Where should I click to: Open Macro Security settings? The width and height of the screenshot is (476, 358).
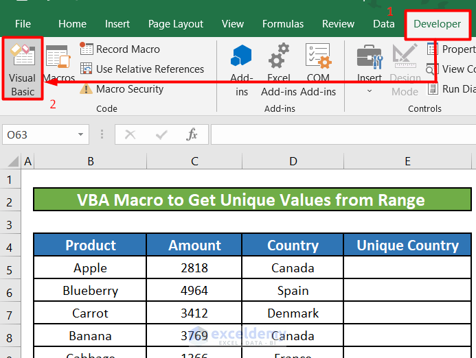point(122,89)
